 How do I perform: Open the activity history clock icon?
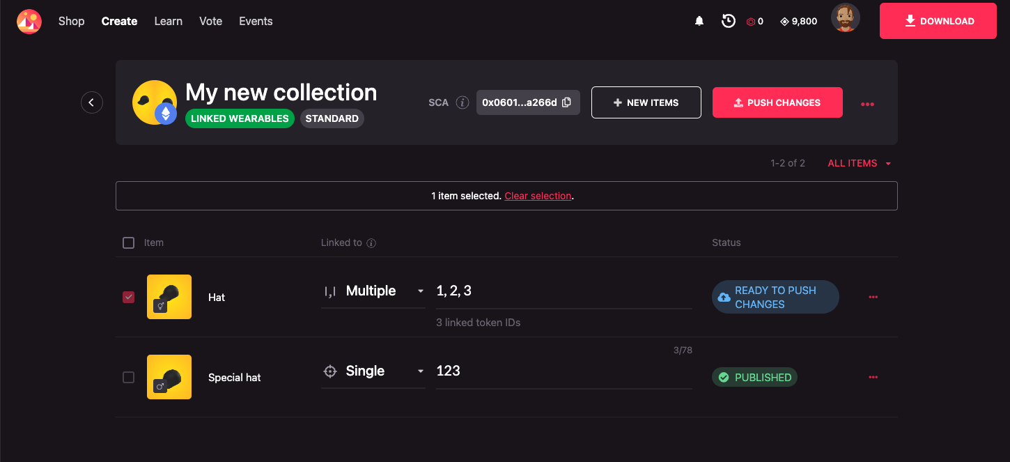click(x=729, y=21)
